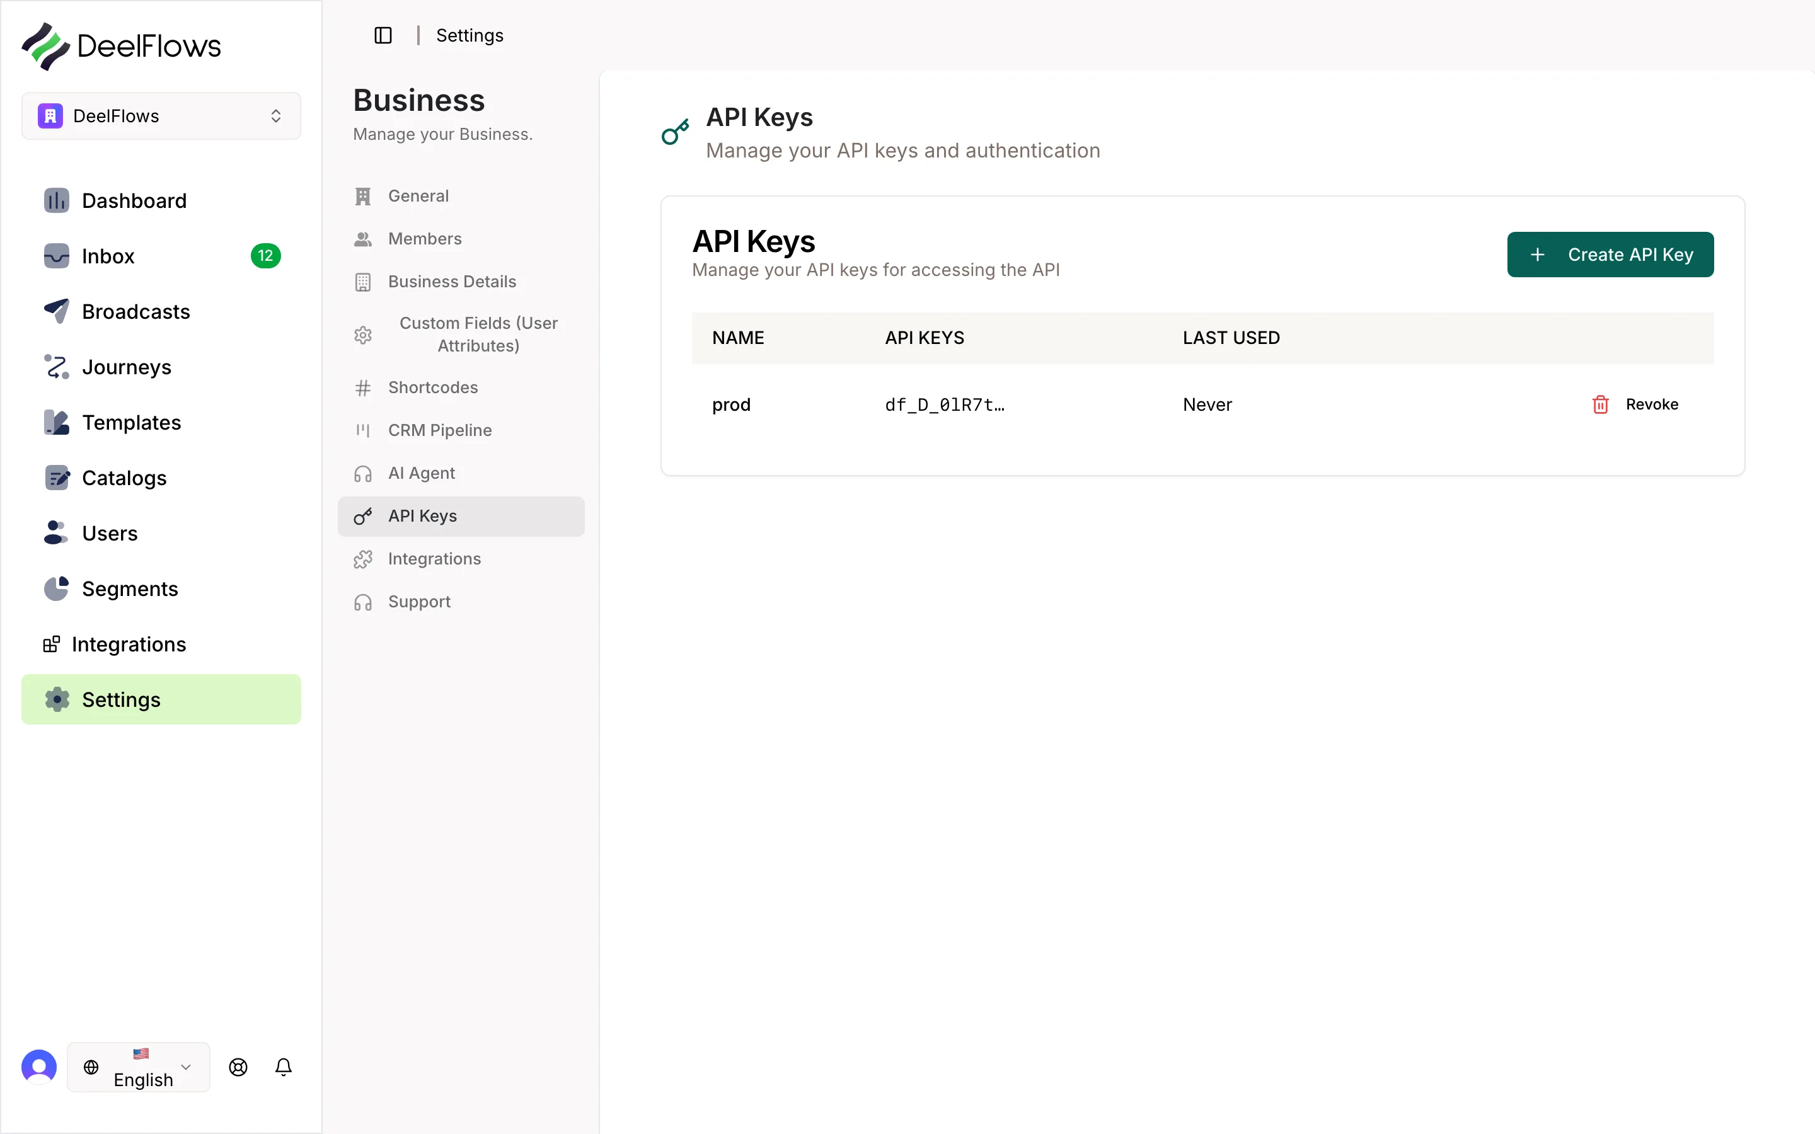Open the Segments pie icon

[x=56, y=589]
